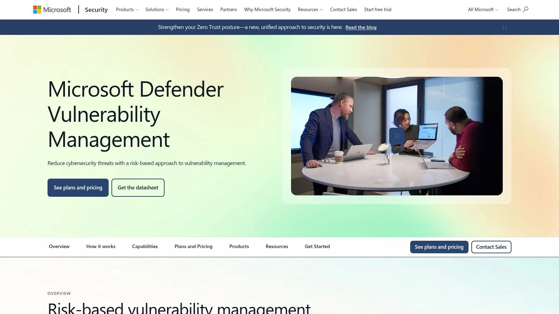Select Resources tab in the section bar

277,246
